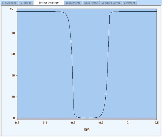Screen dimensions: 162x137
Task: Select the Surface Coverage tab
Action: (49, 3)
